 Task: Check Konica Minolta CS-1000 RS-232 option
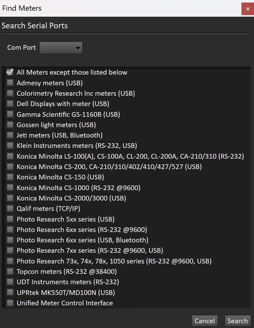(x=10, y=188)
